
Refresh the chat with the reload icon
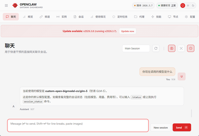[156, 49]
